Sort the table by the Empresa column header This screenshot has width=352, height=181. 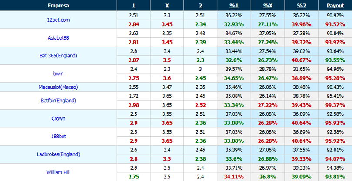58,6
